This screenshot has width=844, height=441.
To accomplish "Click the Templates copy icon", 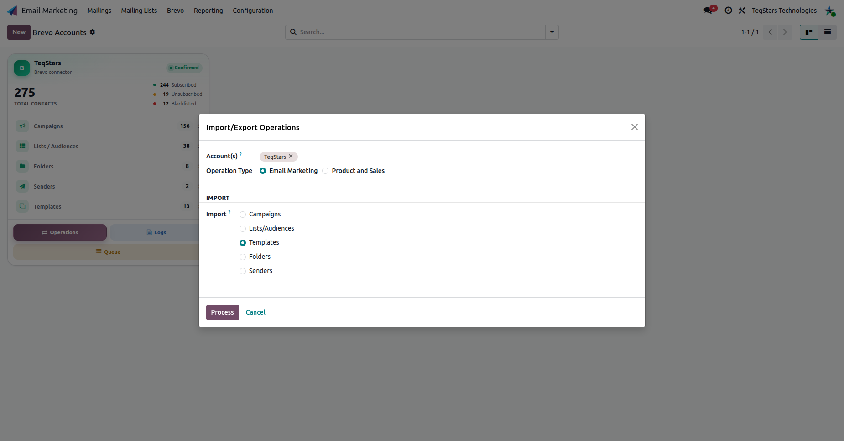I will click(22, 206).
